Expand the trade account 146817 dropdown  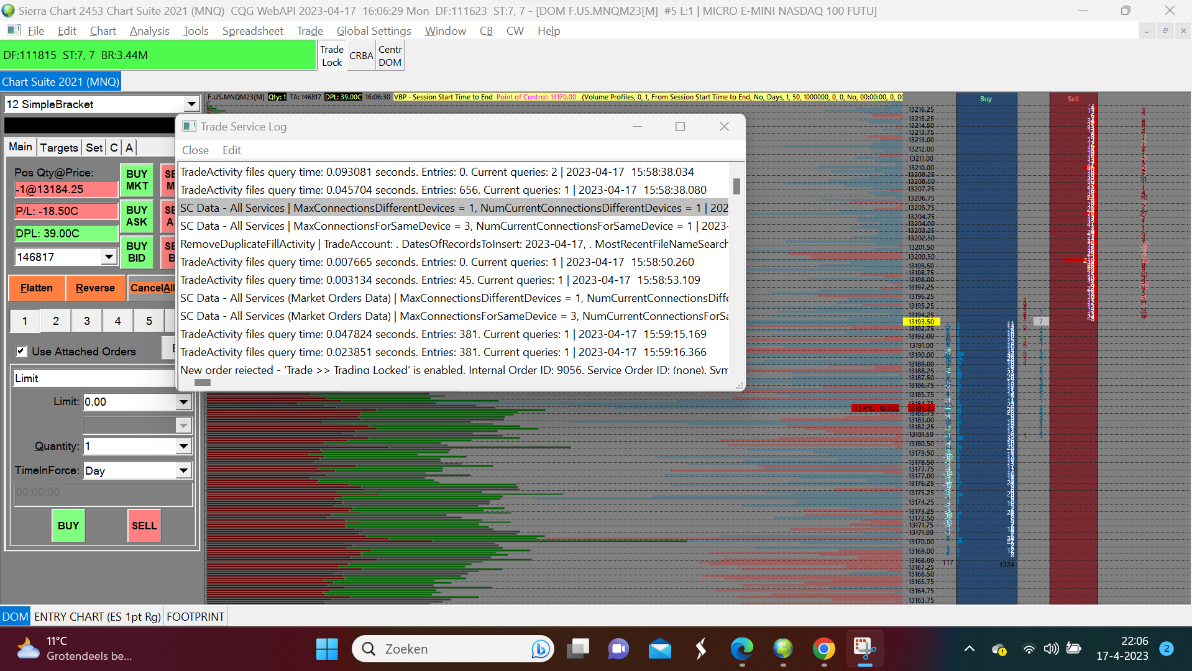coord(109,257)
